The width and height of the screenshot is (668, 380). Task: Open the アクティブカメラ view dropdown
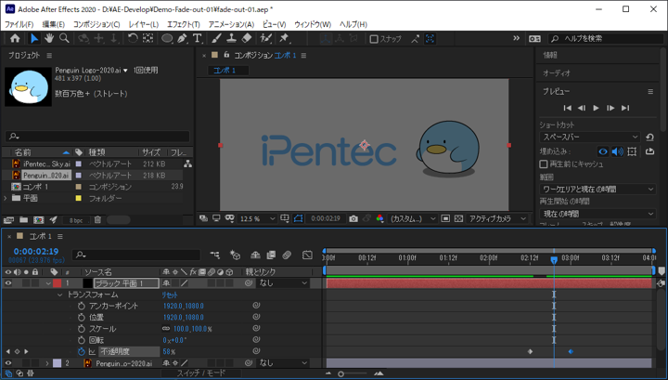coord(497,218)
